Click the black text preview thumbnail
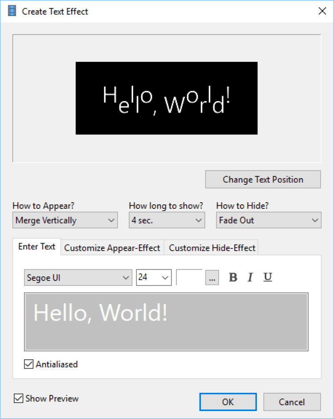Viewport: 334px width, 419px height. tap(167, 98)
